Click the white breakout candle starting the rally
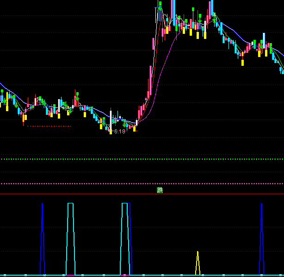 (137, 124)
